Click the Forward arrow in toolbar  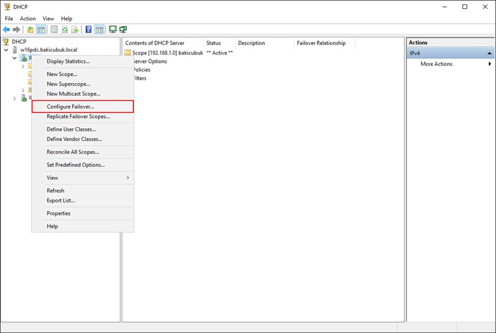tap(17, 30)
